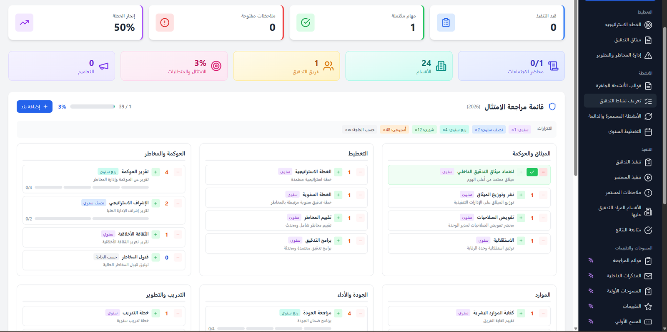Click the نصف سنوي ×2 frequency tag
The width and height of the screenshot is (667, 332).
click(489, 130)
